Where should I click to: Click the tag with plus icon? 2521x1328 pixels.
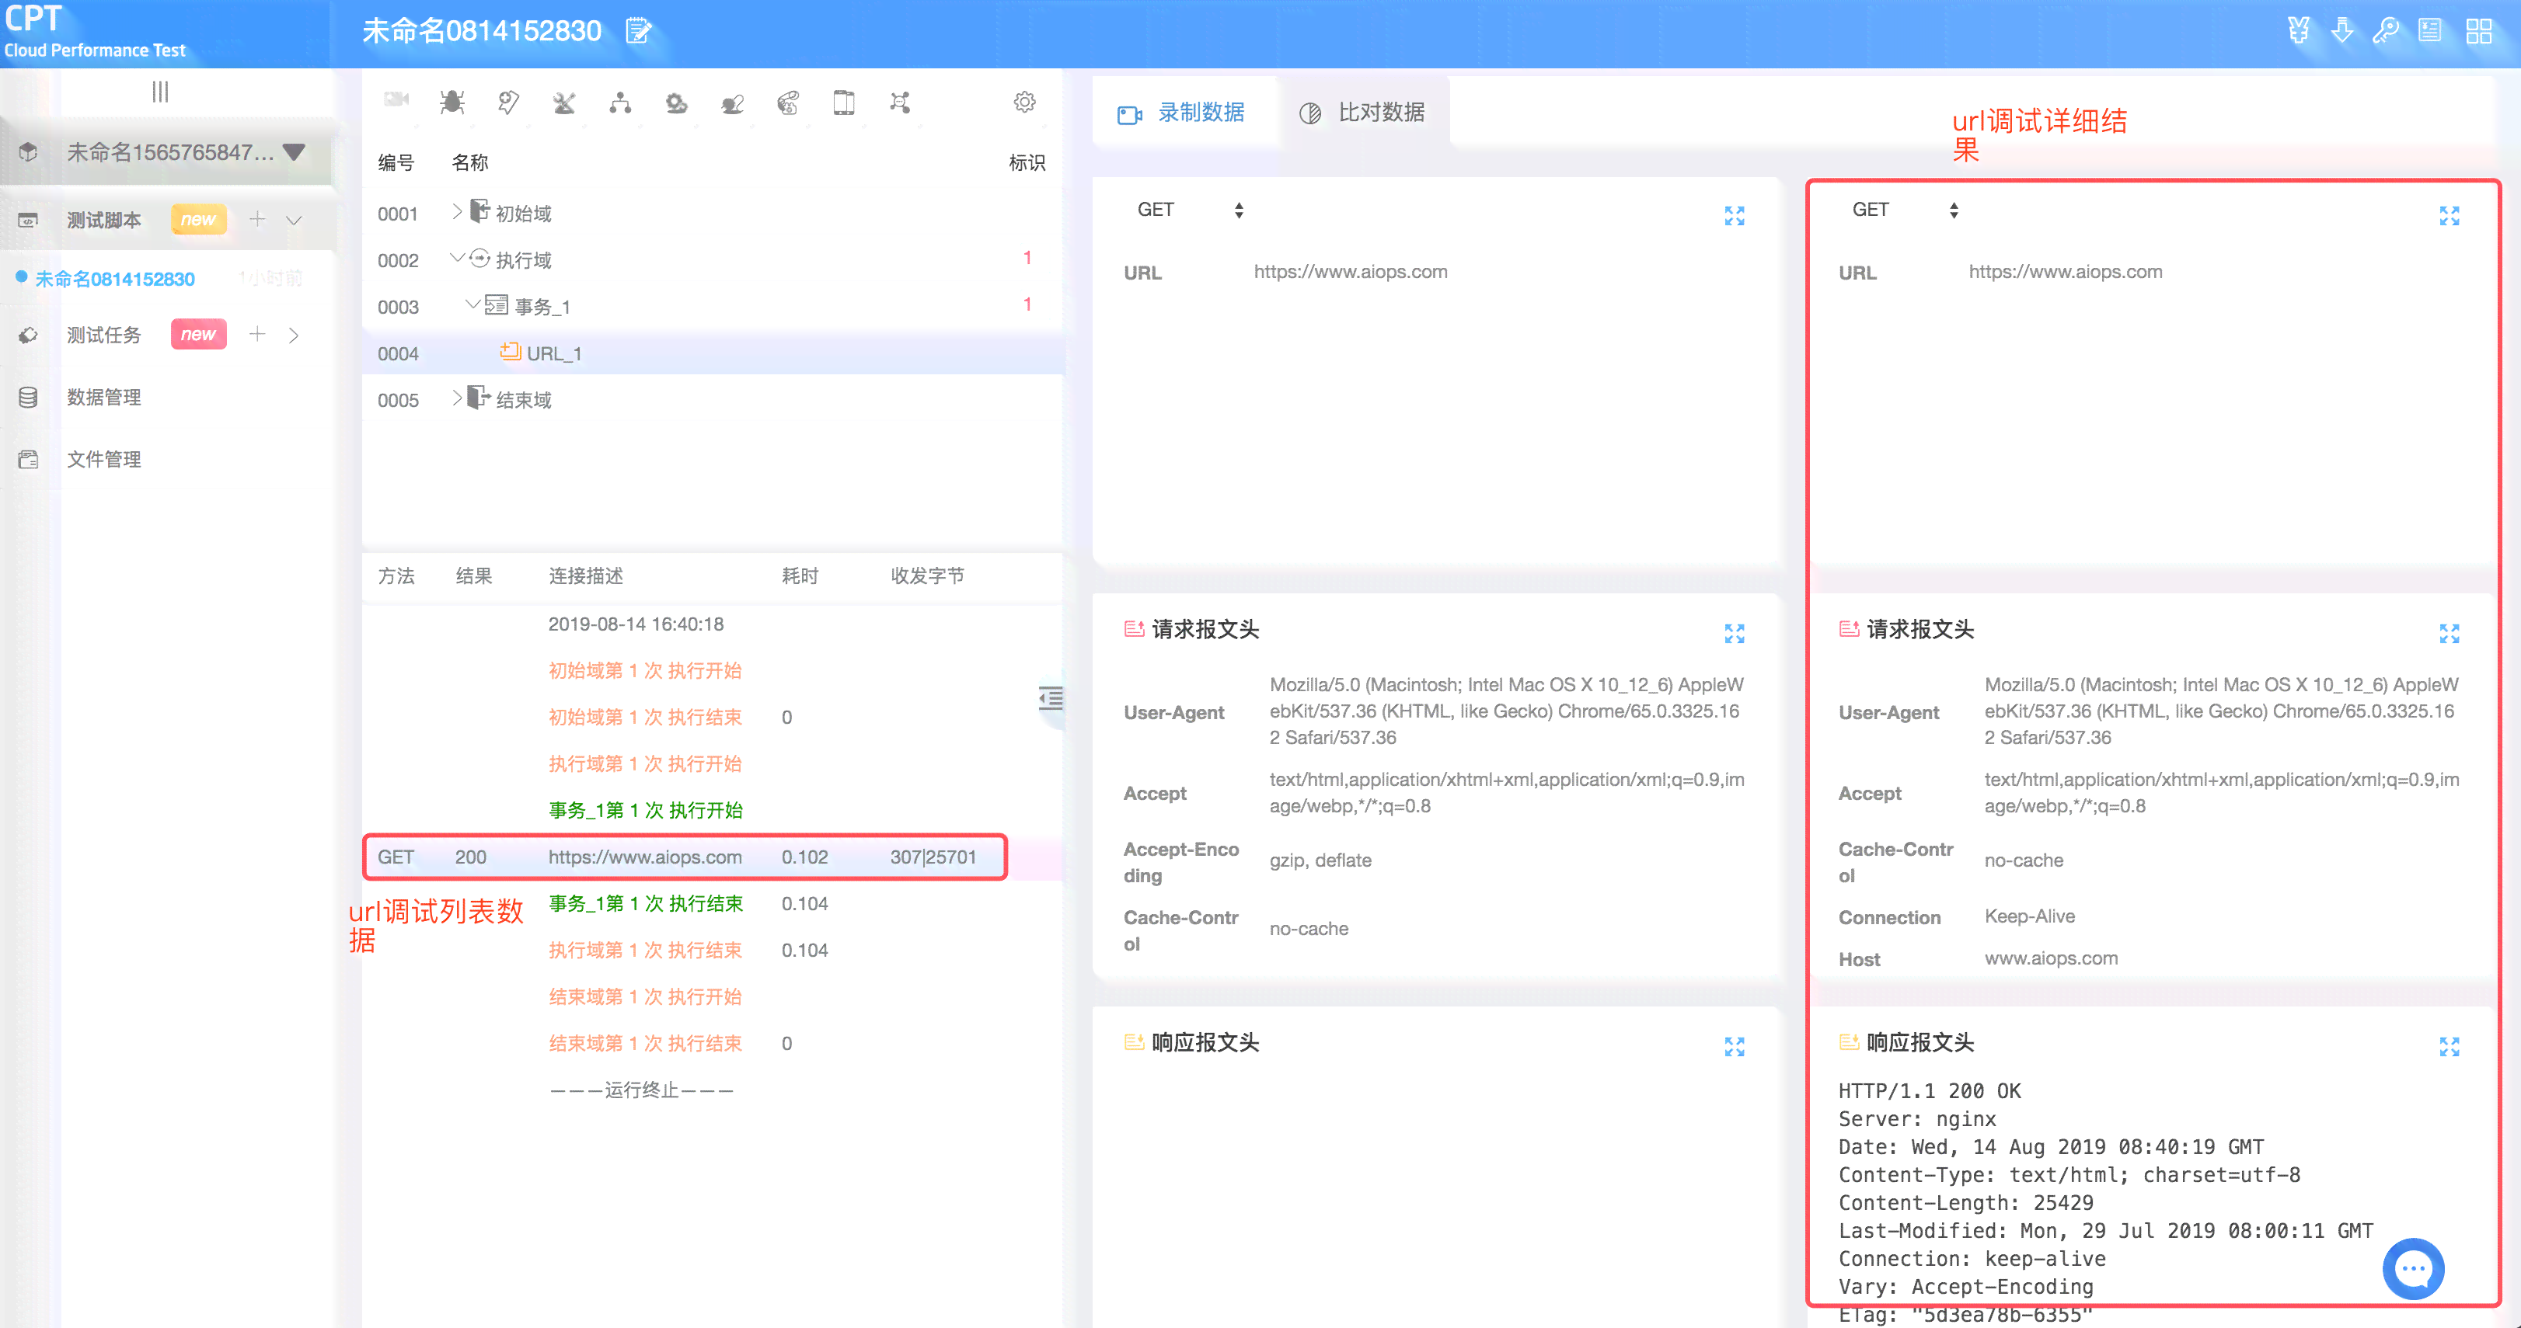(x=508, y=102)
